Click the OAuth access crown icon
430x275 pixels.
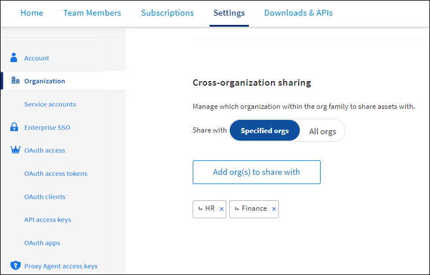click(x=16, y=151)
